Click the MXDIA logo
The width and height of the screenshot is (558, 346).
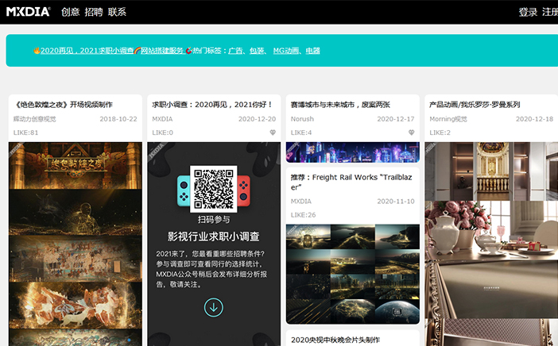(x=28, y=12)
